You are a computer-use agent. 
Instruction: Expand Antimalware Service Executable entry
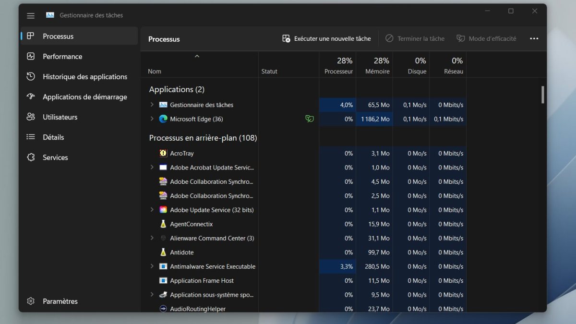point(152,266)
